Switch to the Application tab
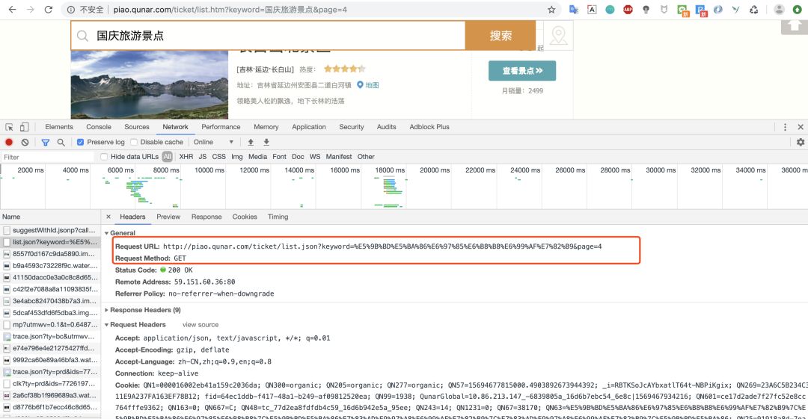This screenshot has height=419, width=808. (x=309, y=127)
